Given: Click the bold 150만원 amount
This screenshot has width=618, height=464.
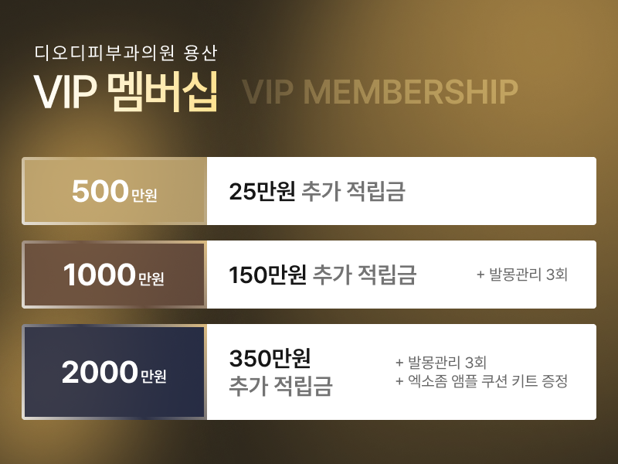Looking at the screenshot, I should [x=268, y=275].
